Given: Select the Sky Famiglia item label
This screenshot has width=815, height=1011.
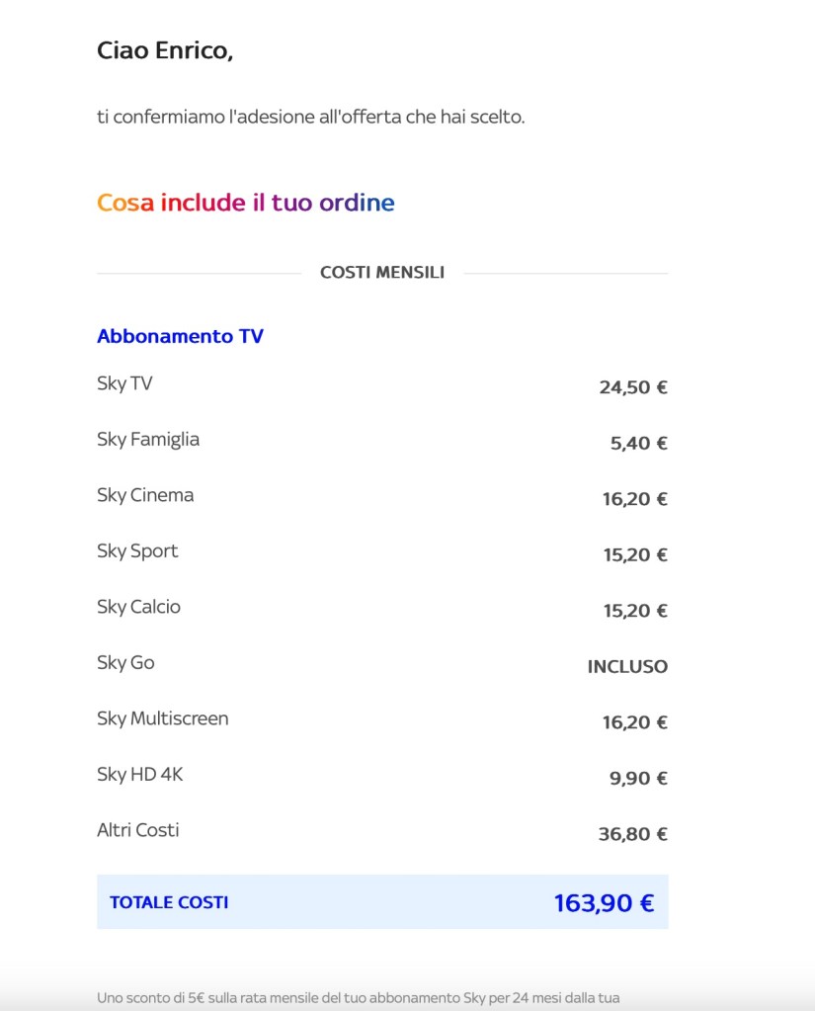Looking at the screenshot, I should (x=148, y=440).
